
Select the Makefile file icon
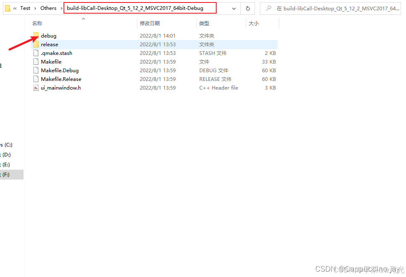pos(36,62)
